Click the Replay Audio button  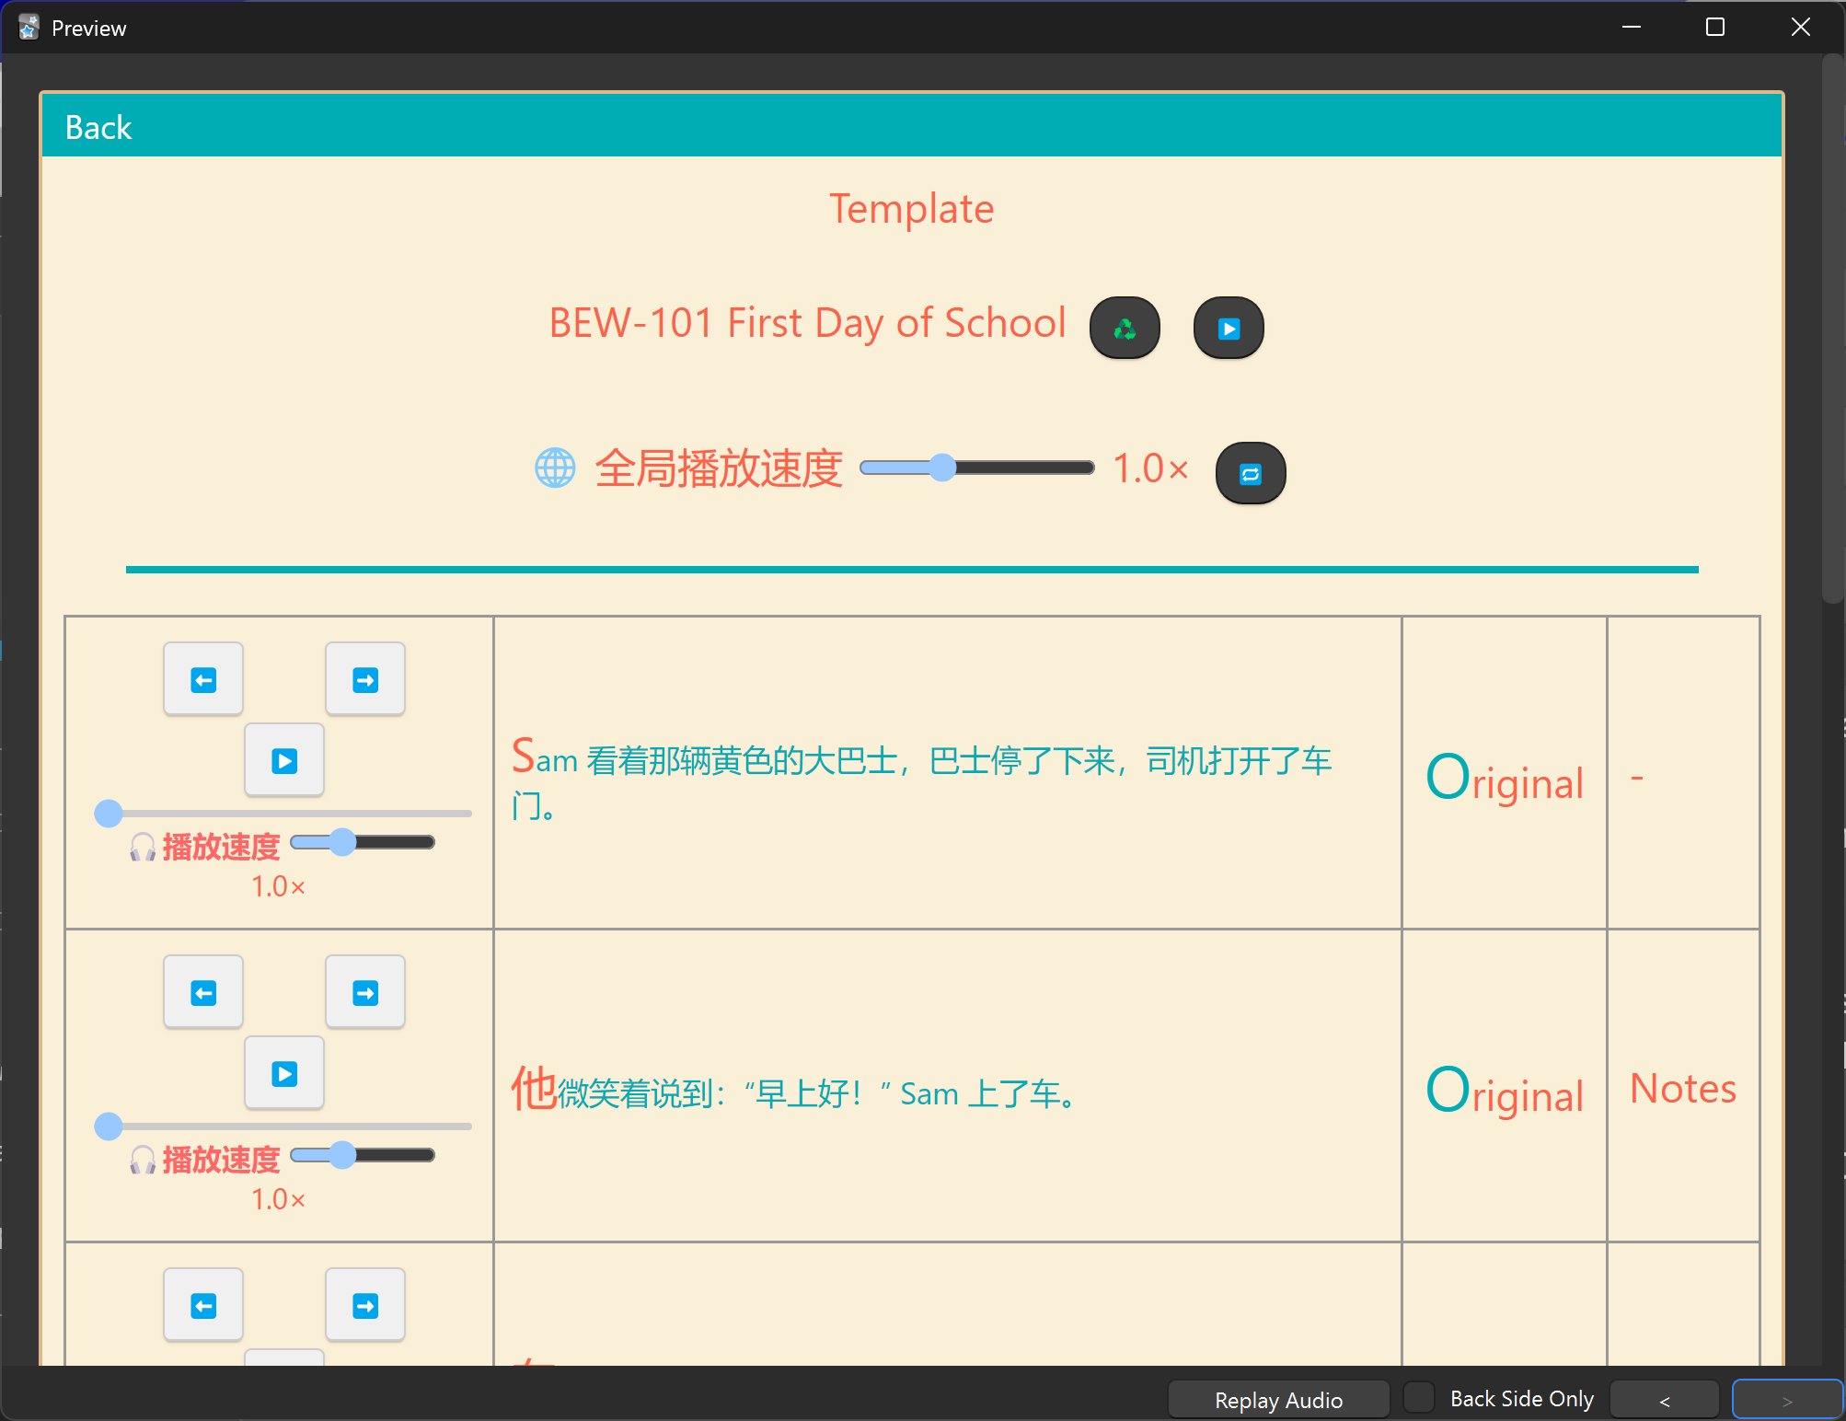coord(1278,1400)
